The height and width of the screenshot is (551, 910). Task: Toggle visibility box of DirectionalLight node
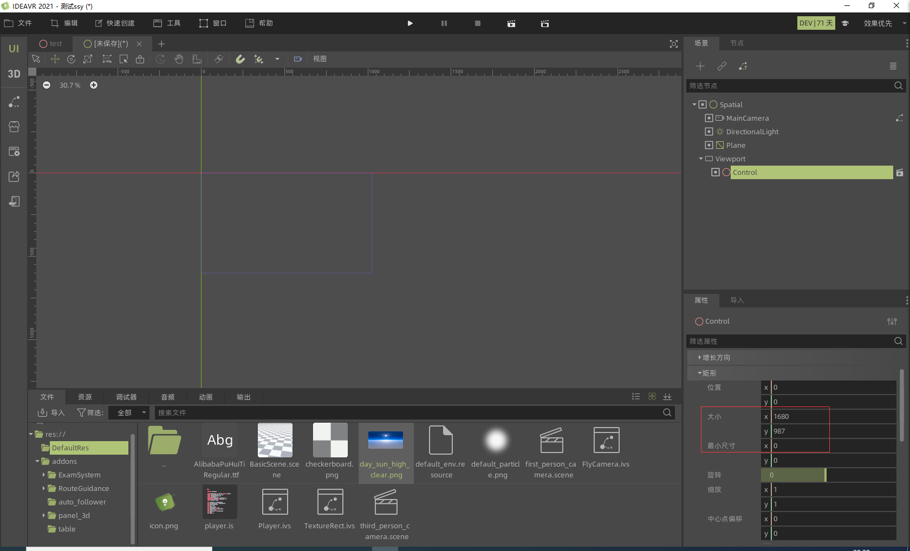tap(709, 132)
